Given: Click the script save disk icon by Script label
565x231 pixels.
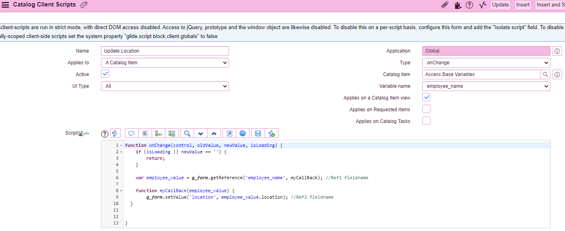Looking at the screenshot, I should pos(81,134).
